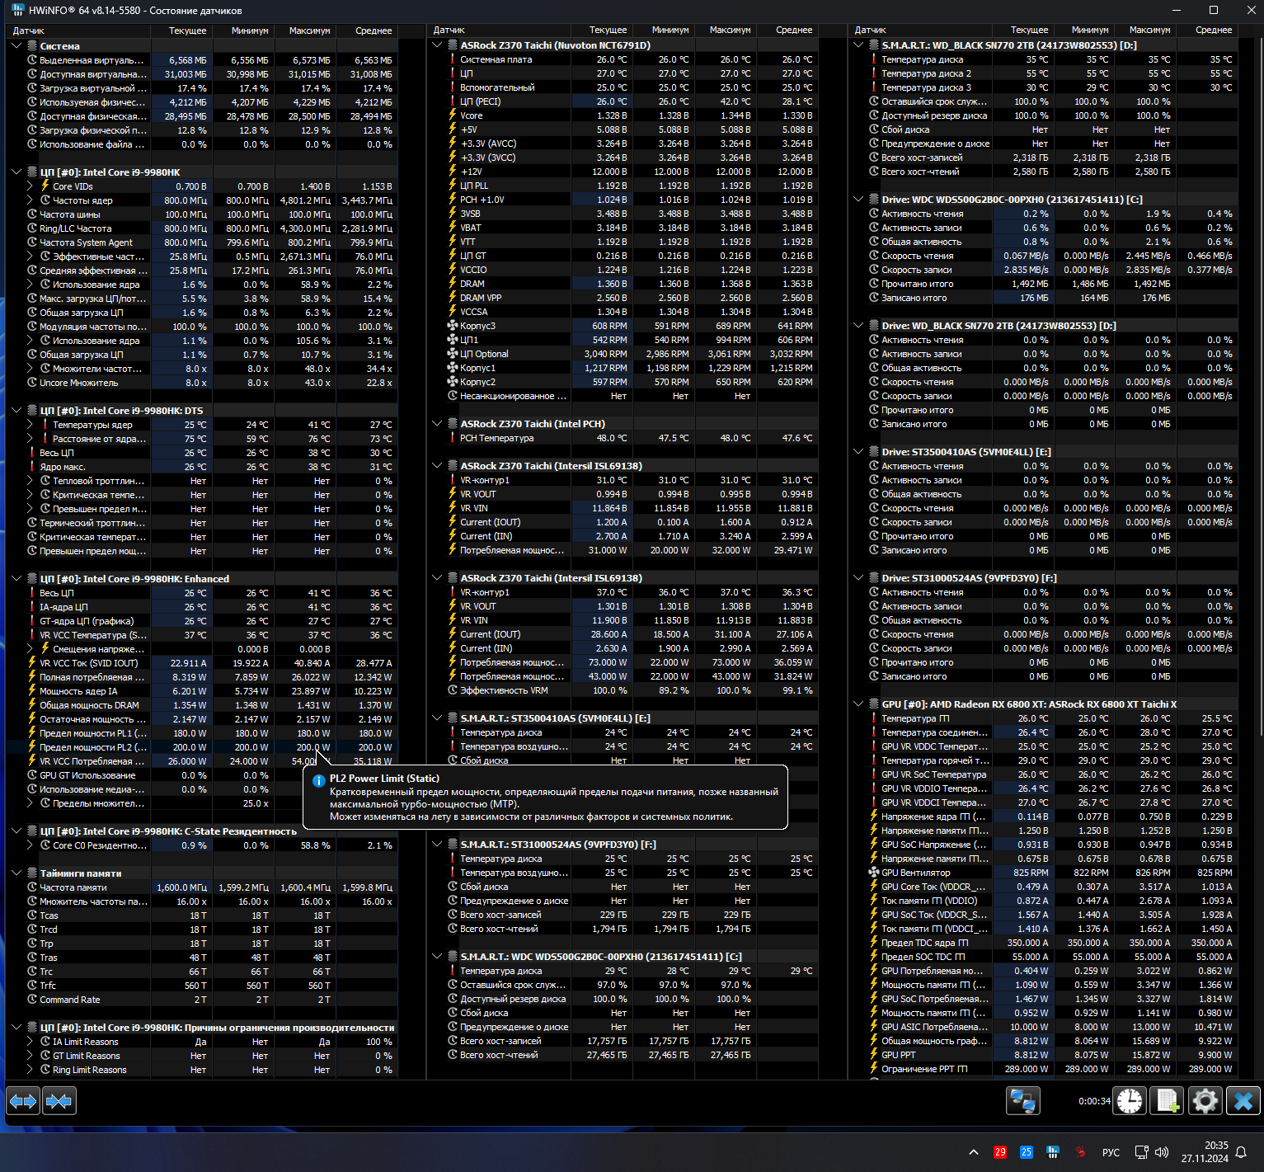The width and height of the screenshot is (1264, 1172).
Task: Click the Максимум header above ASRock Nuvoton group
Action: pos(724,30)
